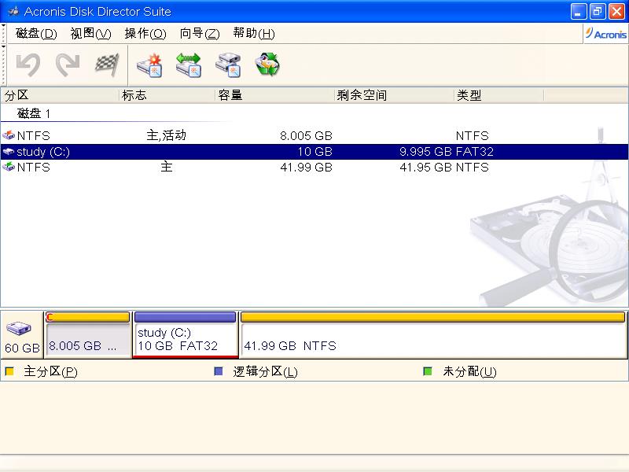The image size is (629, 472).
Task: Open the 帮助(H) menu
Action: pyautogui.click(x=254, y=33)
